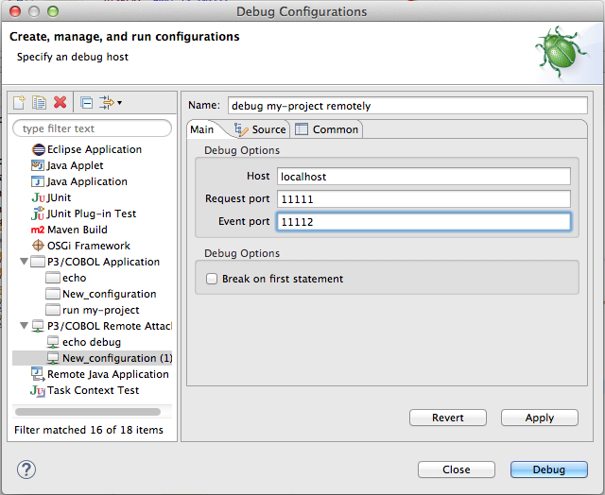
Task: Click the Task Context Test icon
Action: [x=38, y=390]
